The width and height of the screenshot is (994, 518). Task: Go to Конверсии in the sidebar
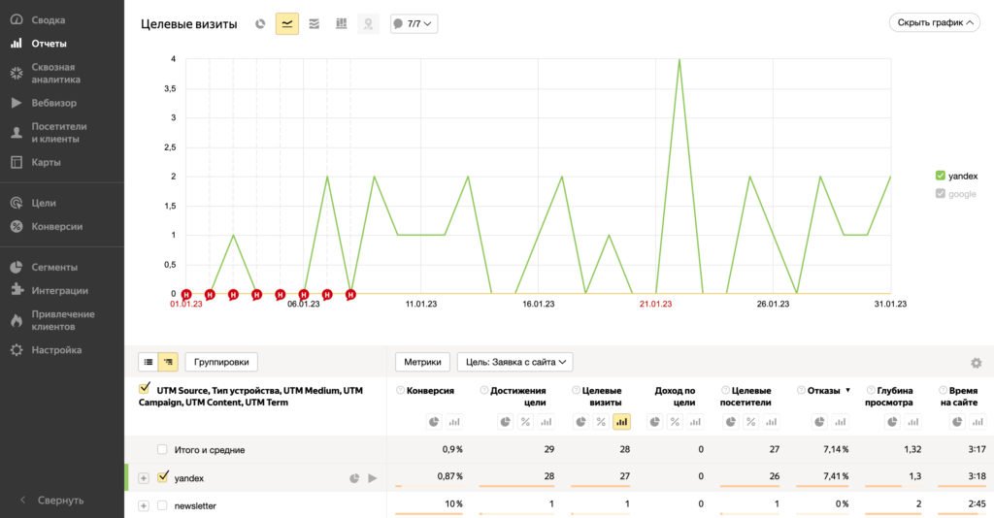(x=56, y=226)
